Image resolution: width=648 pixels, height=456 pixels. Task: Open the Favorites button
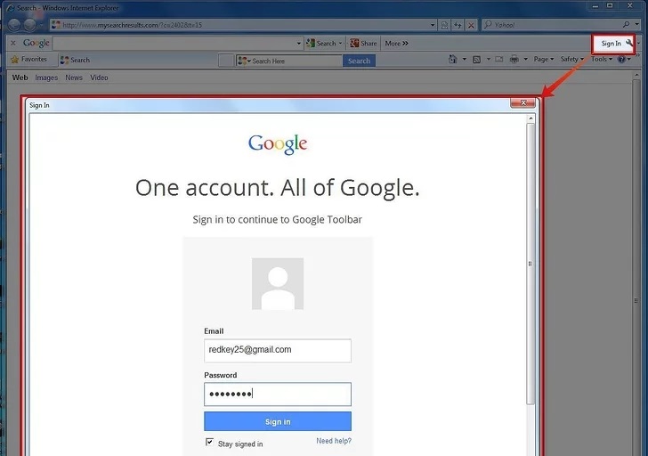[28, 60]
